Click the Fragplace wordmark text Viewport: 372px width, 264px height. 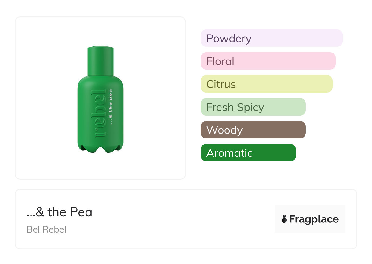coord(314,219)
